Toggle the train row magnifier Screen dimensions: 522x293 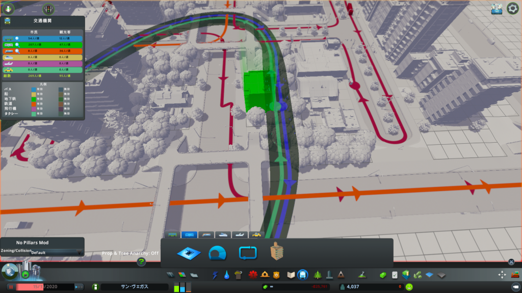point(17,51)
